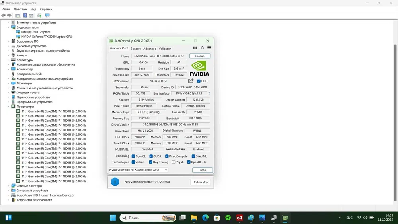Click the Lookup button
This screenshot has height=224, width=398.
[199, 56]
